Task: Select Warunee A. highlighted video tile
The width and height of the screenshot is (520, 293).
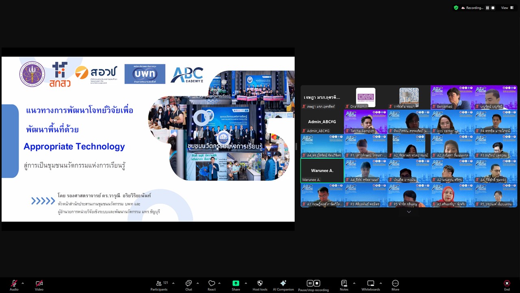Action: (322, 171)
